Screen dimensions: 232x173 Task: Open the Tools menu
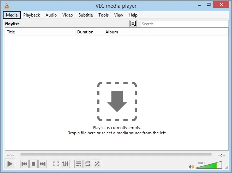coord(104,15)
